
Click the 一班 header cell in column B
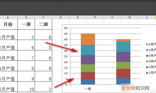click(x=26, y=24)
